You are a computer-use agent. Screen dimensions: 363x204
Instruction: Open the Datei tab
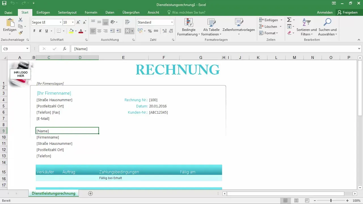[x=9, y=12]
